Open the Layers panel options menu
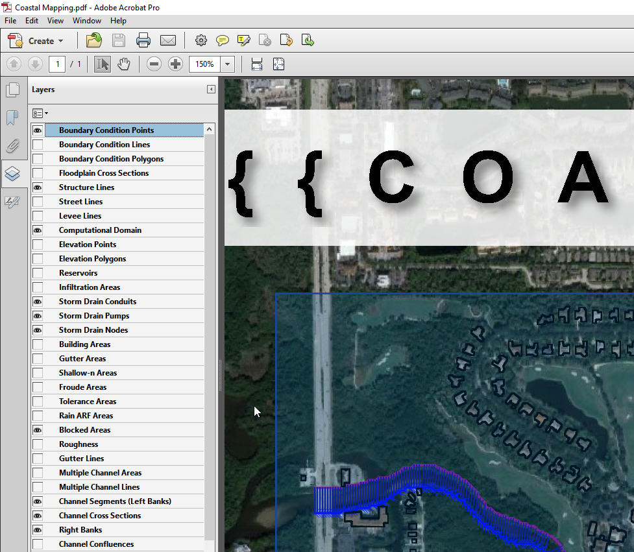This screenshot has width=634, height=552. (40, 114)
